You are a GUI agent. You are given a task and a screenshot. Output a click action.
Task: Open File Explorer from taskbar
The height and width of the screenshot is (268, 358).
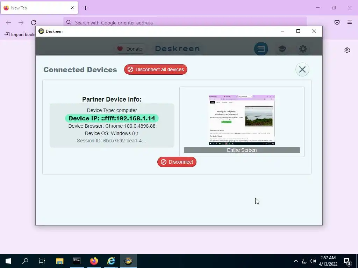pos(59,261)
